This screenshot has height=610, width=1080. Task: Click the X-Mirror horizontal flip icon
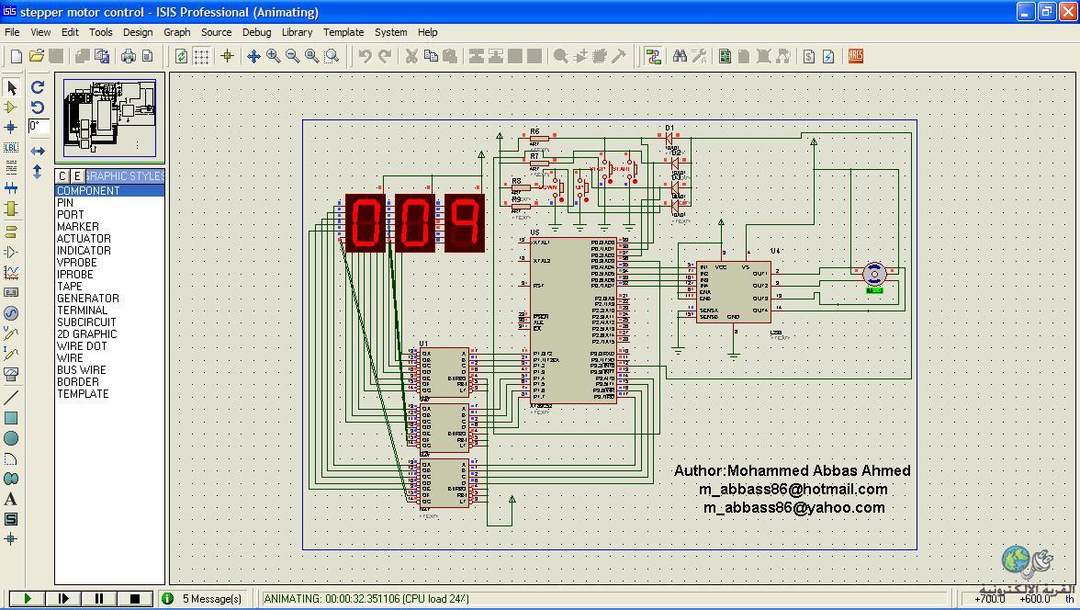point(38,151)
